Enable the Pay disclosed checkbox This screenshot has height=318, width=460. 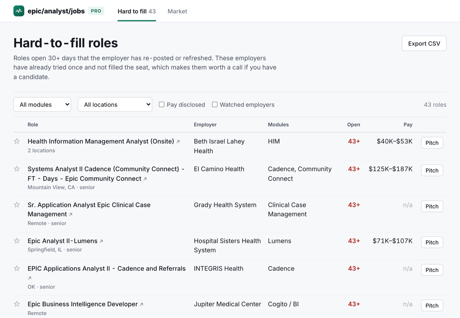click(x=162, y=104)
